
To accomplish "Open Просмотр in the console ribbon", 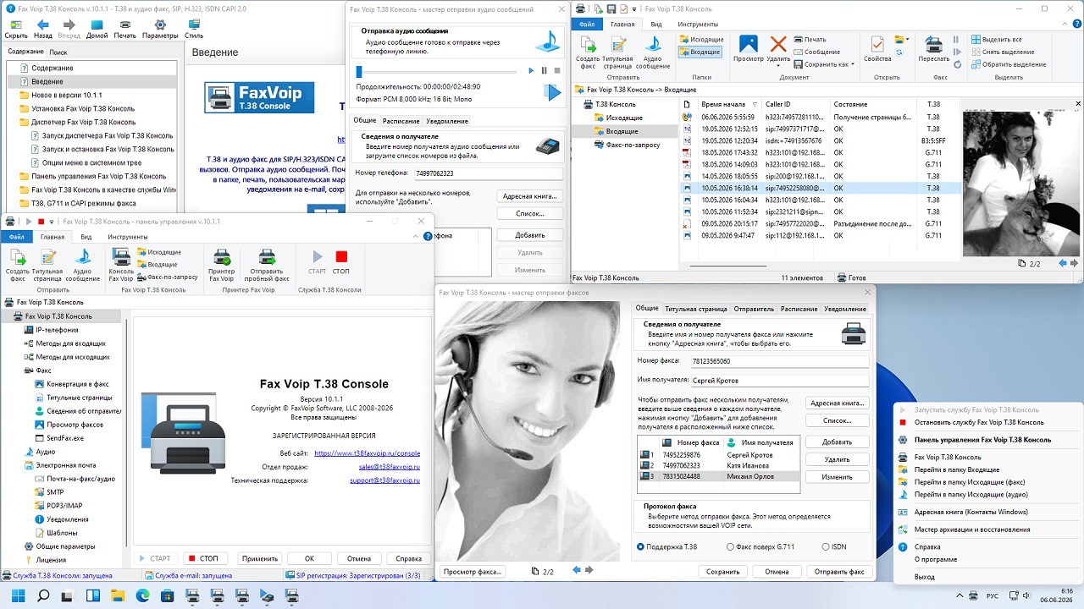I will point(748,49).
